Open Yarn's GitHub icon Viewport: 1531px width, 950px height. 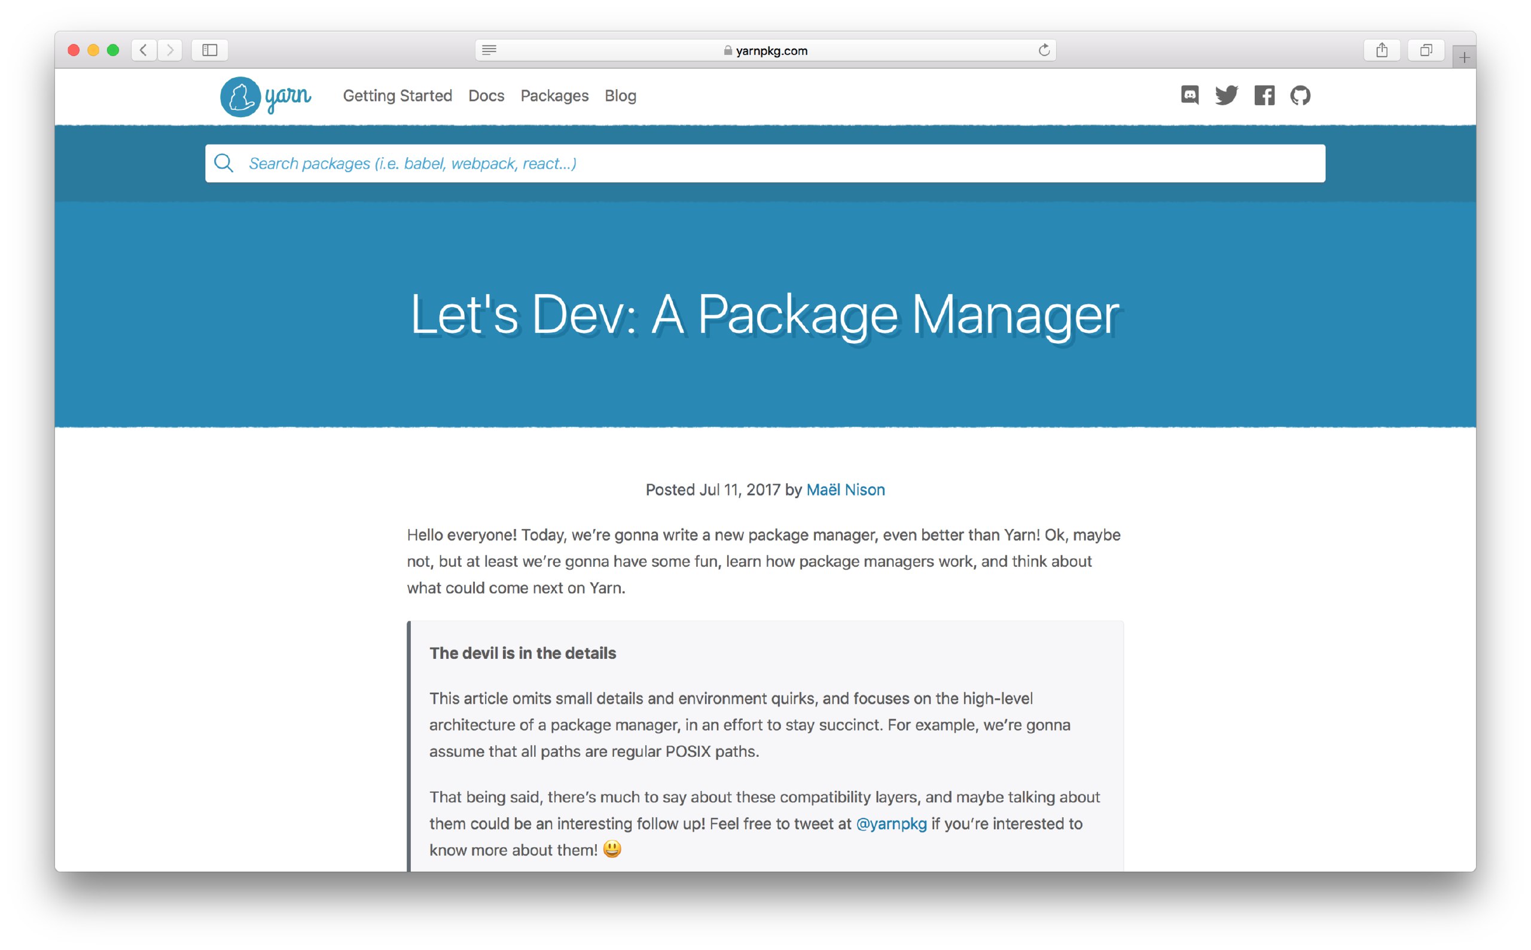pos(1300,96)
